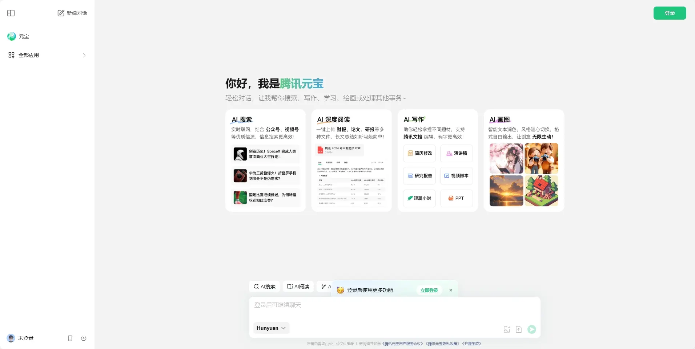695x349 pixels.
Task: Click the 腾讯 2024 年中期财报.PDF card
Action: pyautogui.click(x=340, y=149)
